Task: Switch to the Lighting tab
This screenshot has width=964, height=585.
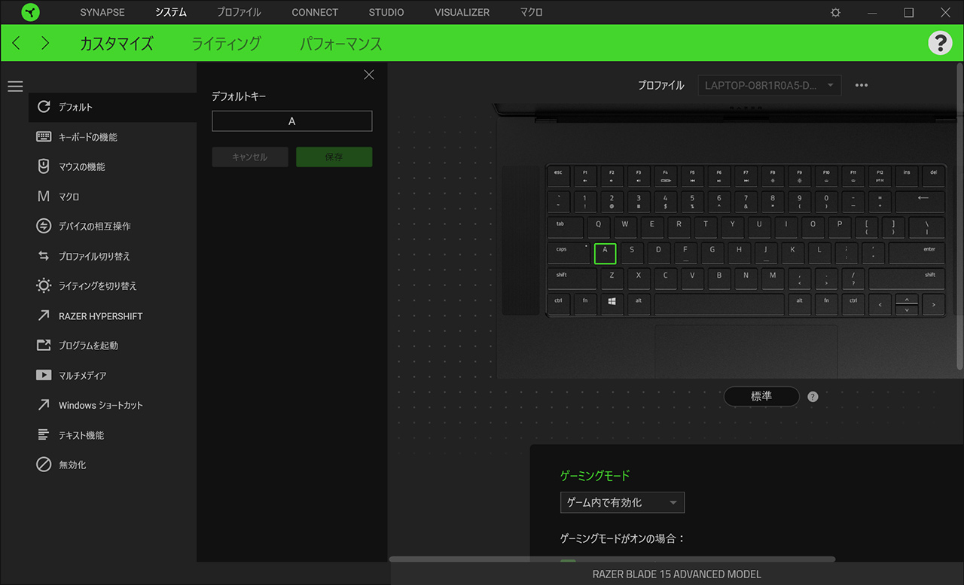Action: (x=226, y=43)
